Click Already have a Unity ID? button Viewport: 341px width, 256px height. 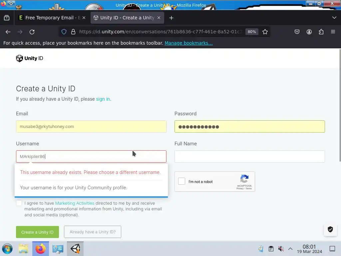coord(93,232)
